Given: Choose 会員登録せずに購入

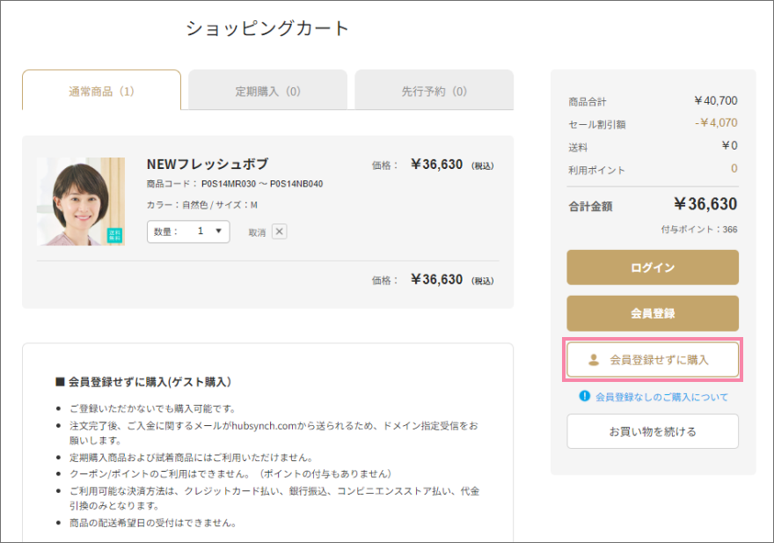Looking at the screenshot, I should (x=652, y=360).
